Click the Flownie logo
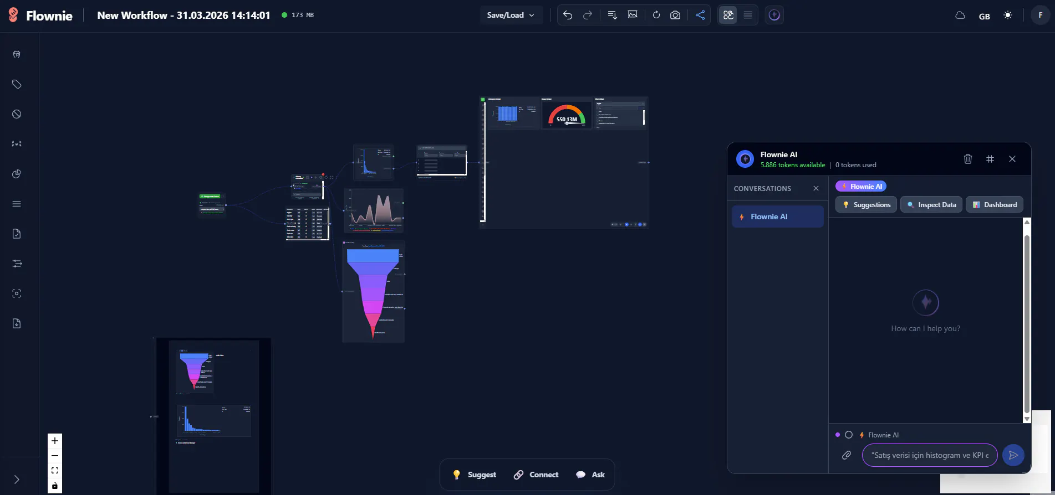 click(40, 16)
